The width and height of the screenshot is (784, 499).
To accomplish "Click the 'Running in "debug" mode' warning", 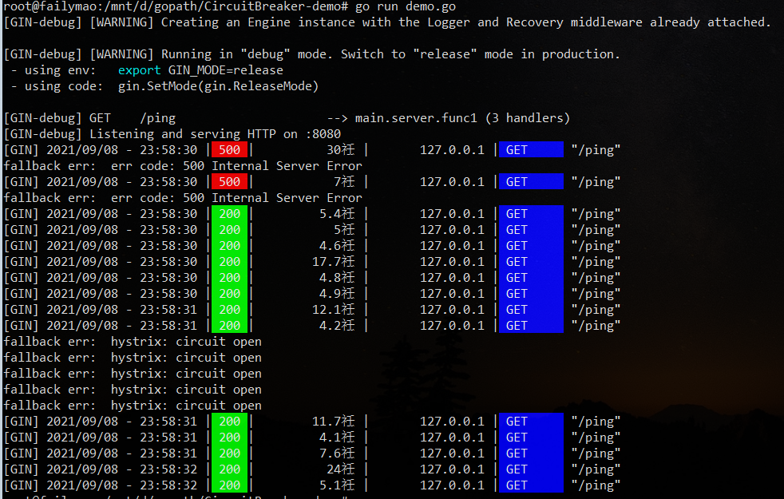I will [312, 54].
